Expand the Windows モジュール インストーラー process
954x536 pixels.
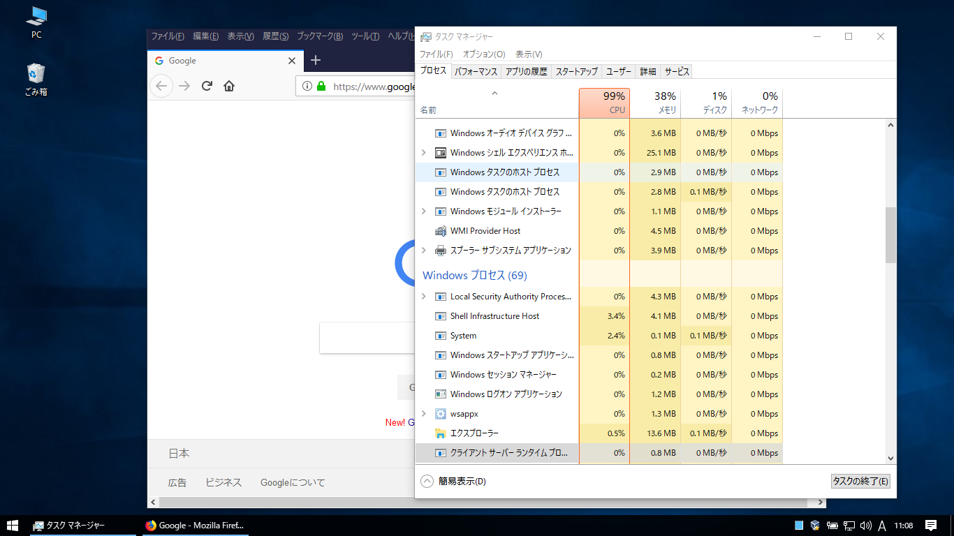(424, 211)
